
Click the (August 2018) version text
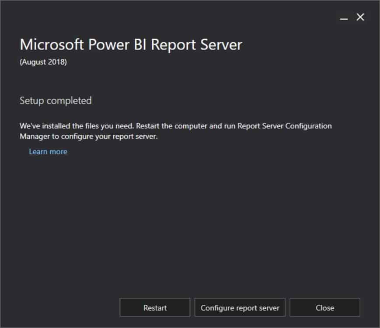click(43, 62)
